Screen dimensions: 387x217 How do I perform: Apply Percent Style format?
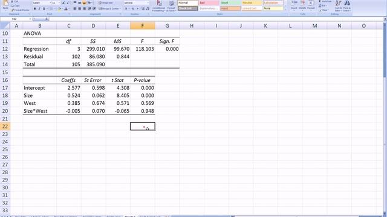click(x=133, y=9)
